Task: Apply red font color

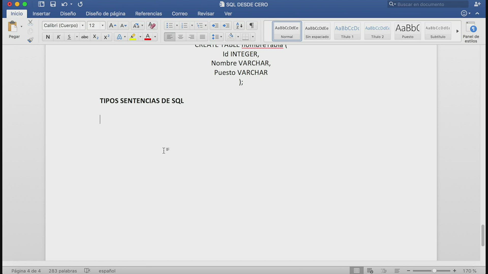Action: tap(148, 37)
